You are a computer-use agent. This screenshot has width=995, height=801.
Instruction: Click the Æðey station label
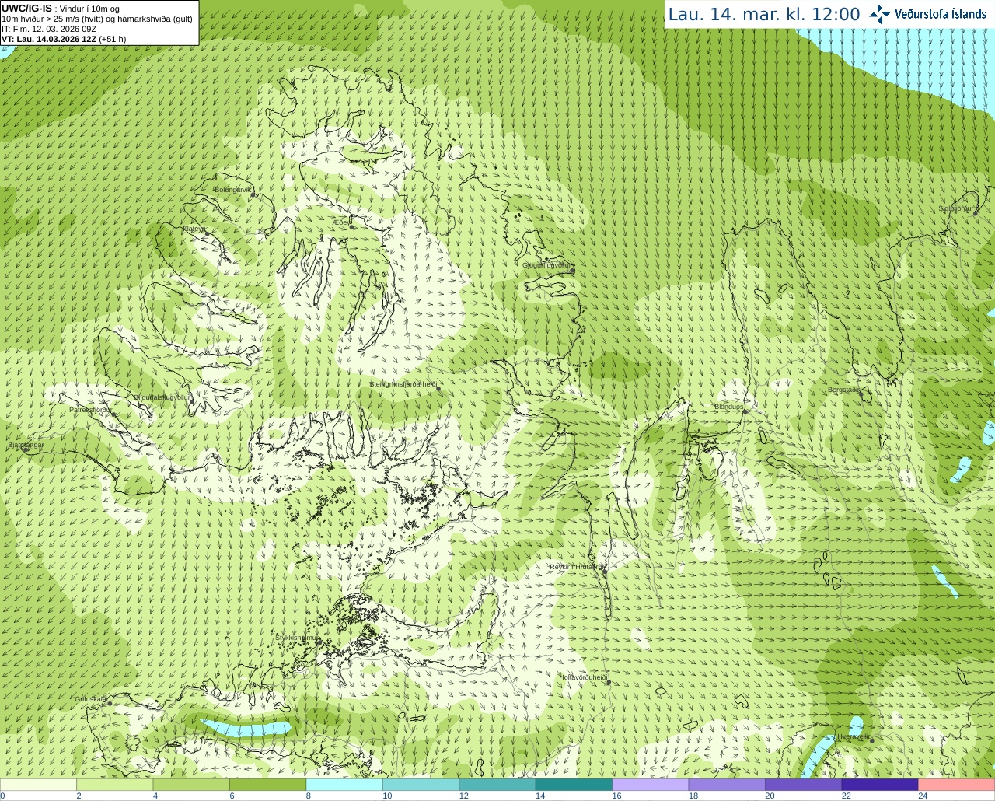click(x=341, y=222)
